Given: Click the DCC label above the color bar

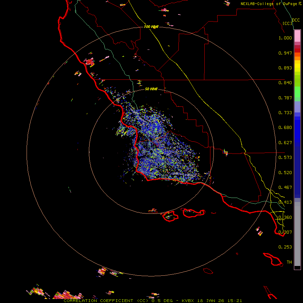Looking at the screenshot, I should coord(296,20).
